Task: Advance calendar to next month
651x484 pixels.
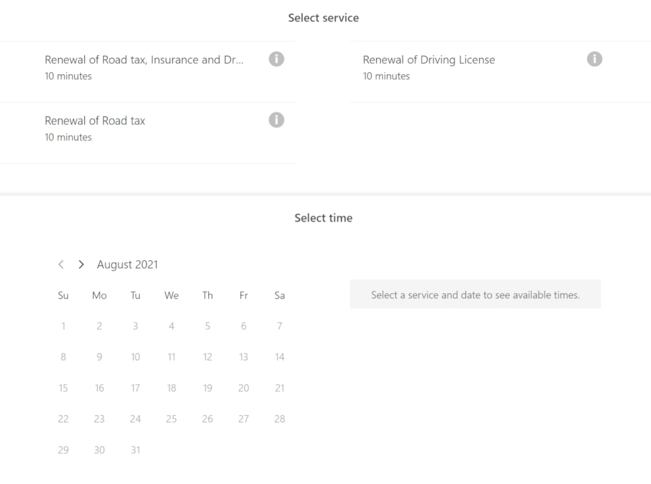Action: 81,265
